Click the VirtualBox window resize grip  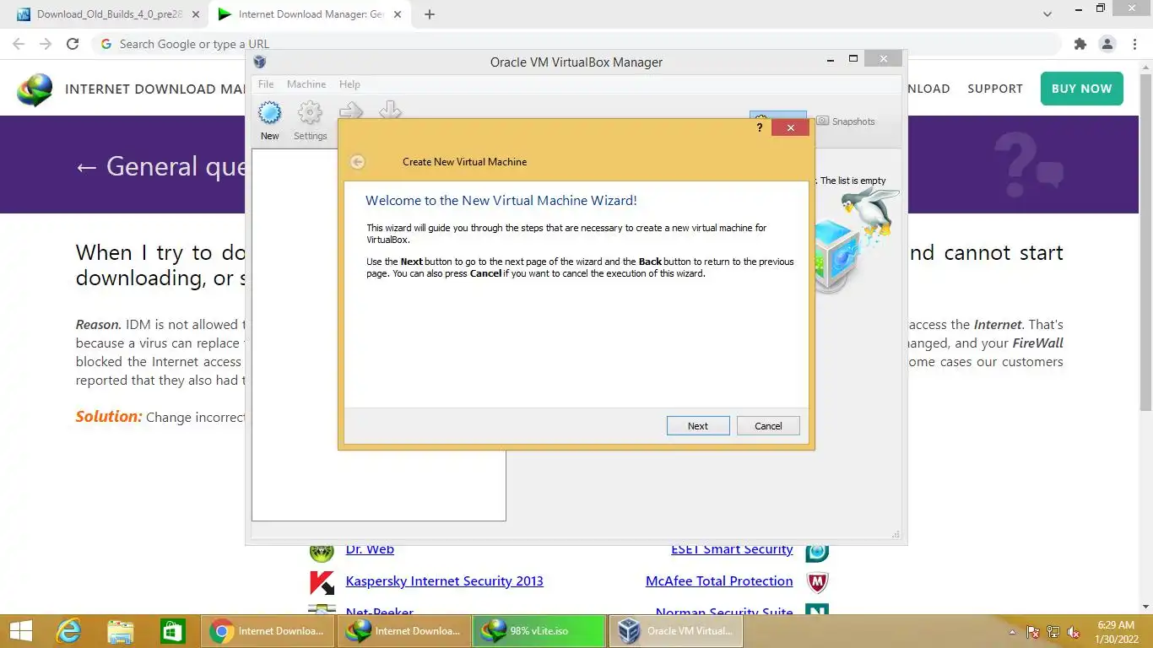click(896, 534)
